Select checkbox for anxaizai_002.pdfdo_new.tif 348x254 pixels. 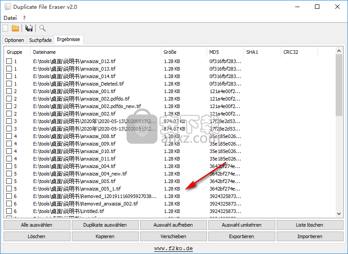point(9,106)
